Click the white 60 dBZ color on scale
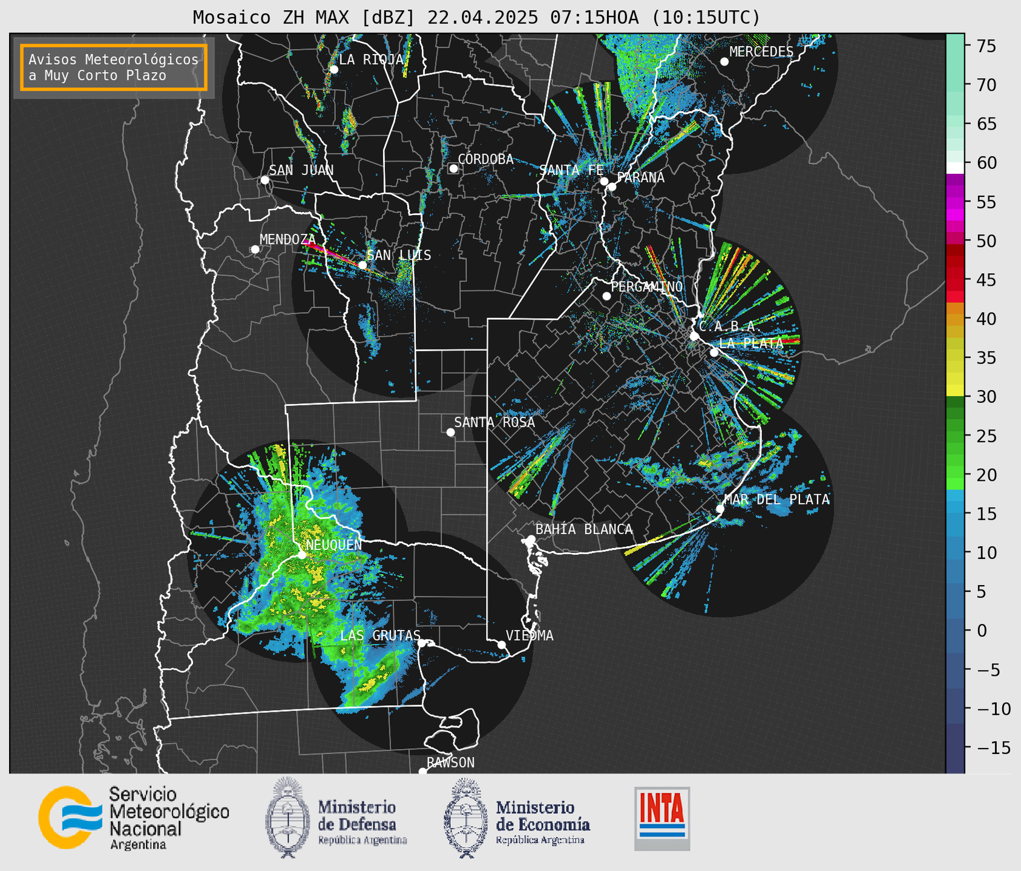The height and width of the screenshot is (871, 1021). click(955, 168)
